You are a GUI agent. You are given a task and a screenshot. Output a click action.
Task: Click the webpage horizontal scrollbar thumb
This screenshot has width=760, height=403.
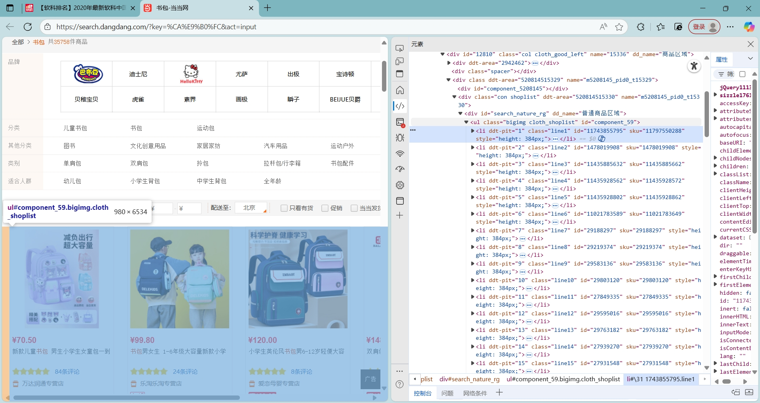(127, 398)
